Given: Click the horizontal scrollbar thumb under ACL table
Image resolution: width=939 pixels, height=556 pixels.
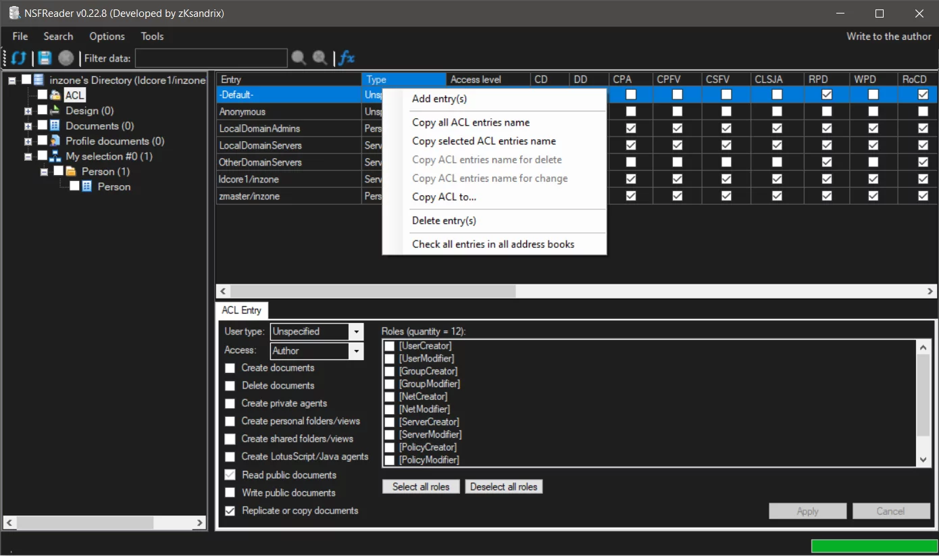Looking at the screenshot, I should click(x=373, y=291).
